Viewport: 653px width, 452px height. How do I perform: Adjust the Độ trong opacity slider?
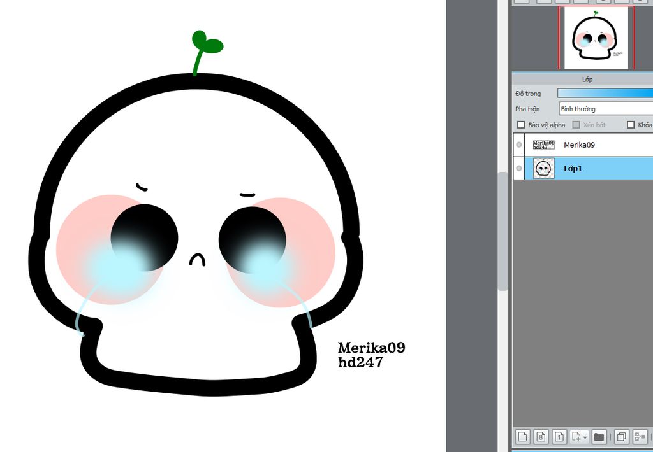(605, 93)
